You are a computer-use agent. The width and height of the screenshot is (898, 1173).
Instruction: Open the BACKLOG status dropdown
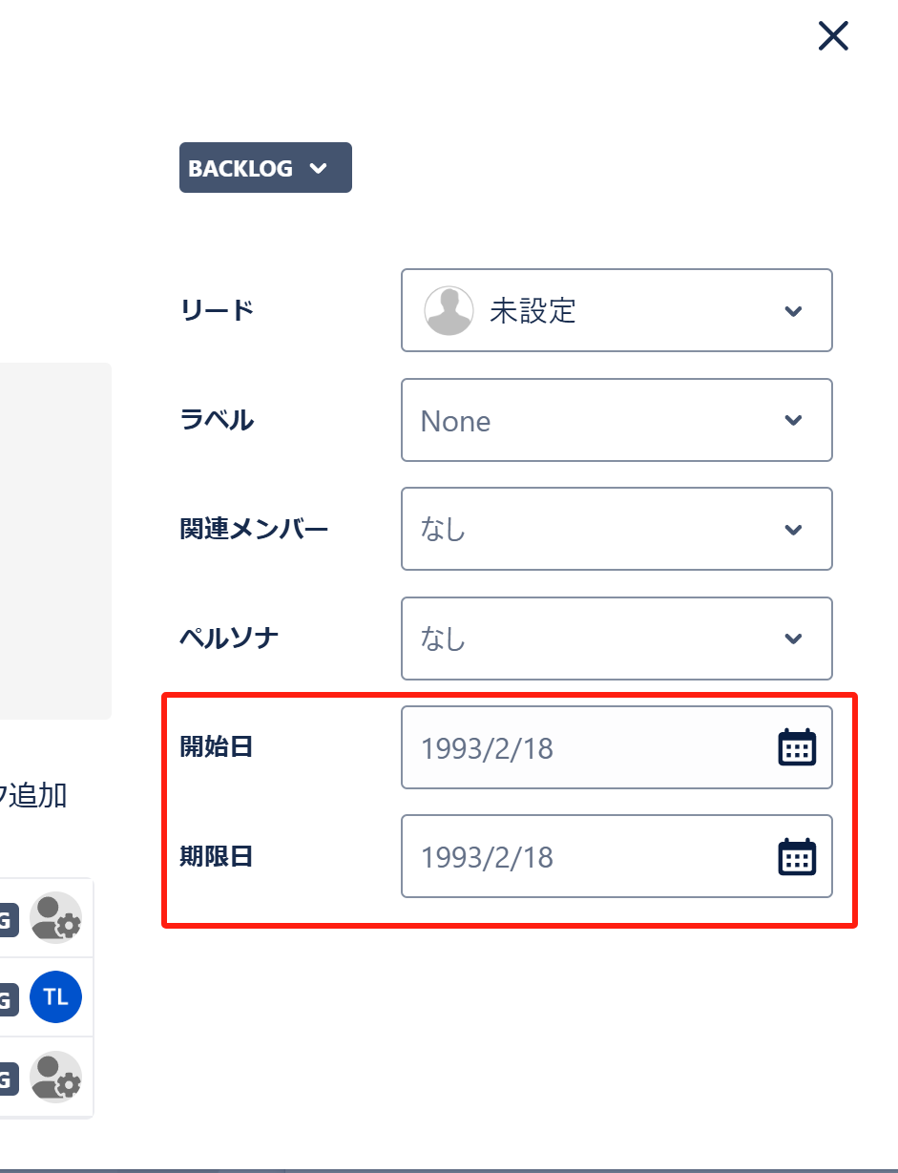(x=265, y=168)
